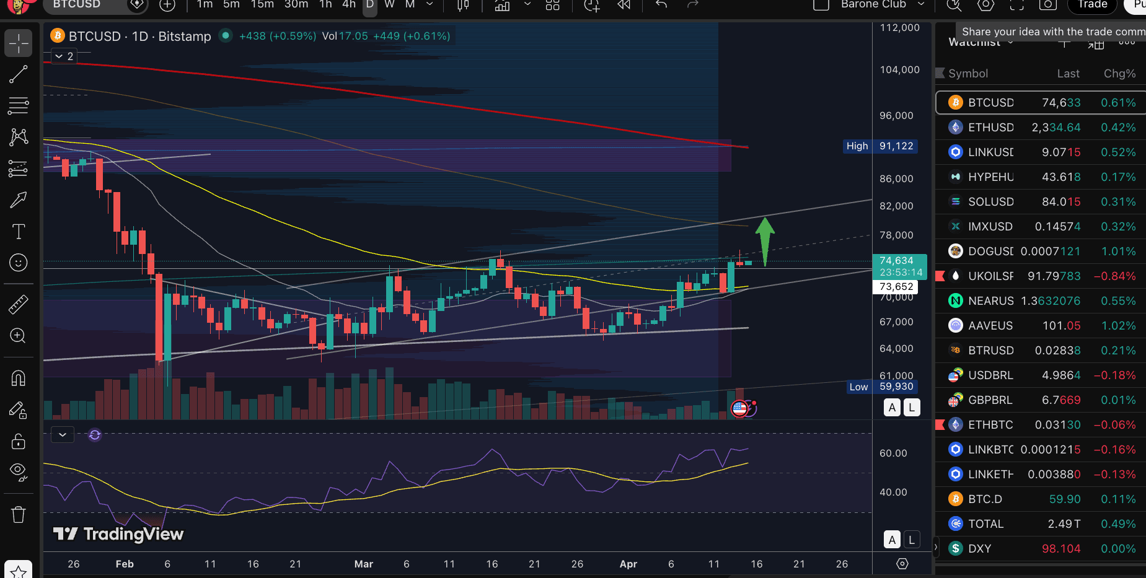Select DXY in the watchlist
The height and width of the screenshot is (578, 1146).
[1041, 549]
